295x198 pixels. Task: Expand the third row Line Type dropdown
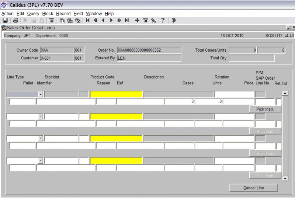[x=41, y=139]
